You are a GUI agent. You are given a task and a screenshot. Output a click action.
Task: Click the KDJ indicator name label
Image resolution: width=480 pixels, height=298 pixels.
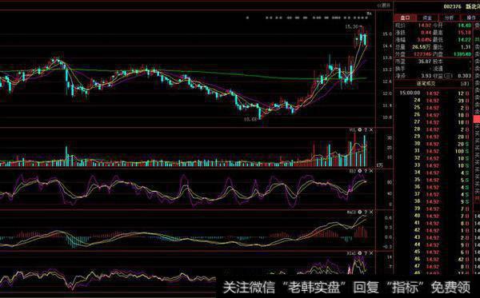[x=353, y=171]
